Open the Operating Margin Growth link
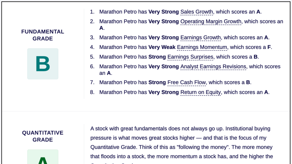This screenshot has height=164, width=292. pyautogui.click(x=211, y=22)
